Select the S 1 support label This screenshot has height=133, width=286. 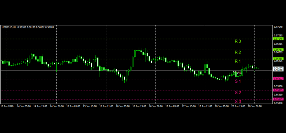click(238, 81)
